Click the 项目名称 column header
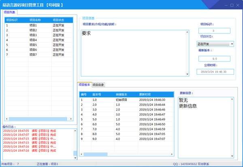This screenshot has height=167, width=243. coord(36,20)
